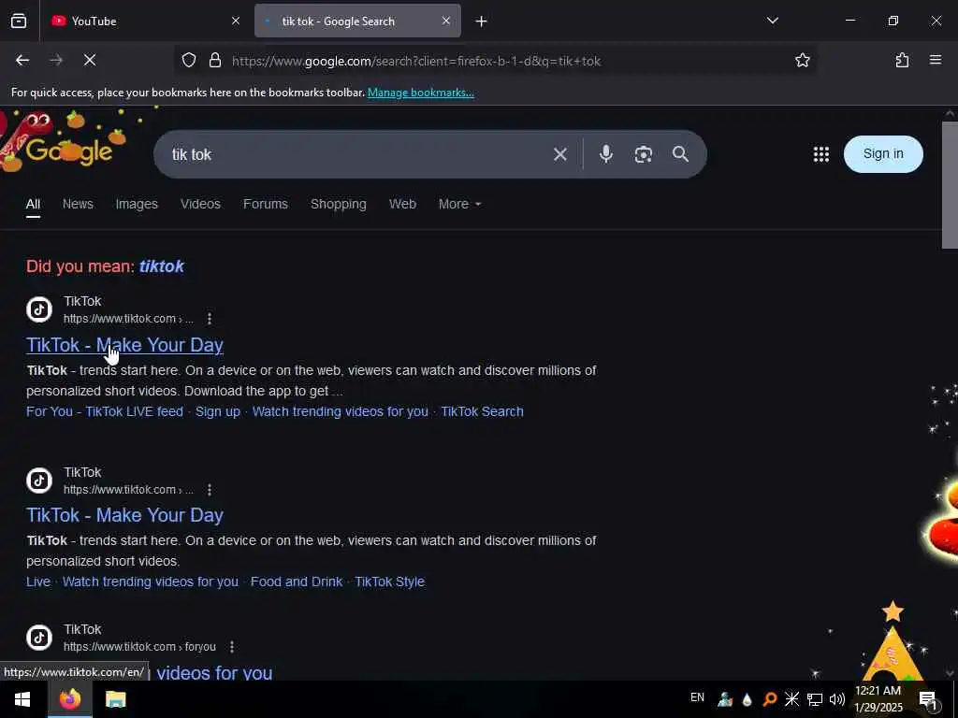Close the tik tok Google Search tab

(x=446, y=22)
